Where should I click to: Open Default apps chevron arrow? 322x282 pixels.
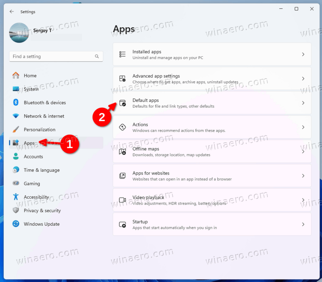(303, 103)
